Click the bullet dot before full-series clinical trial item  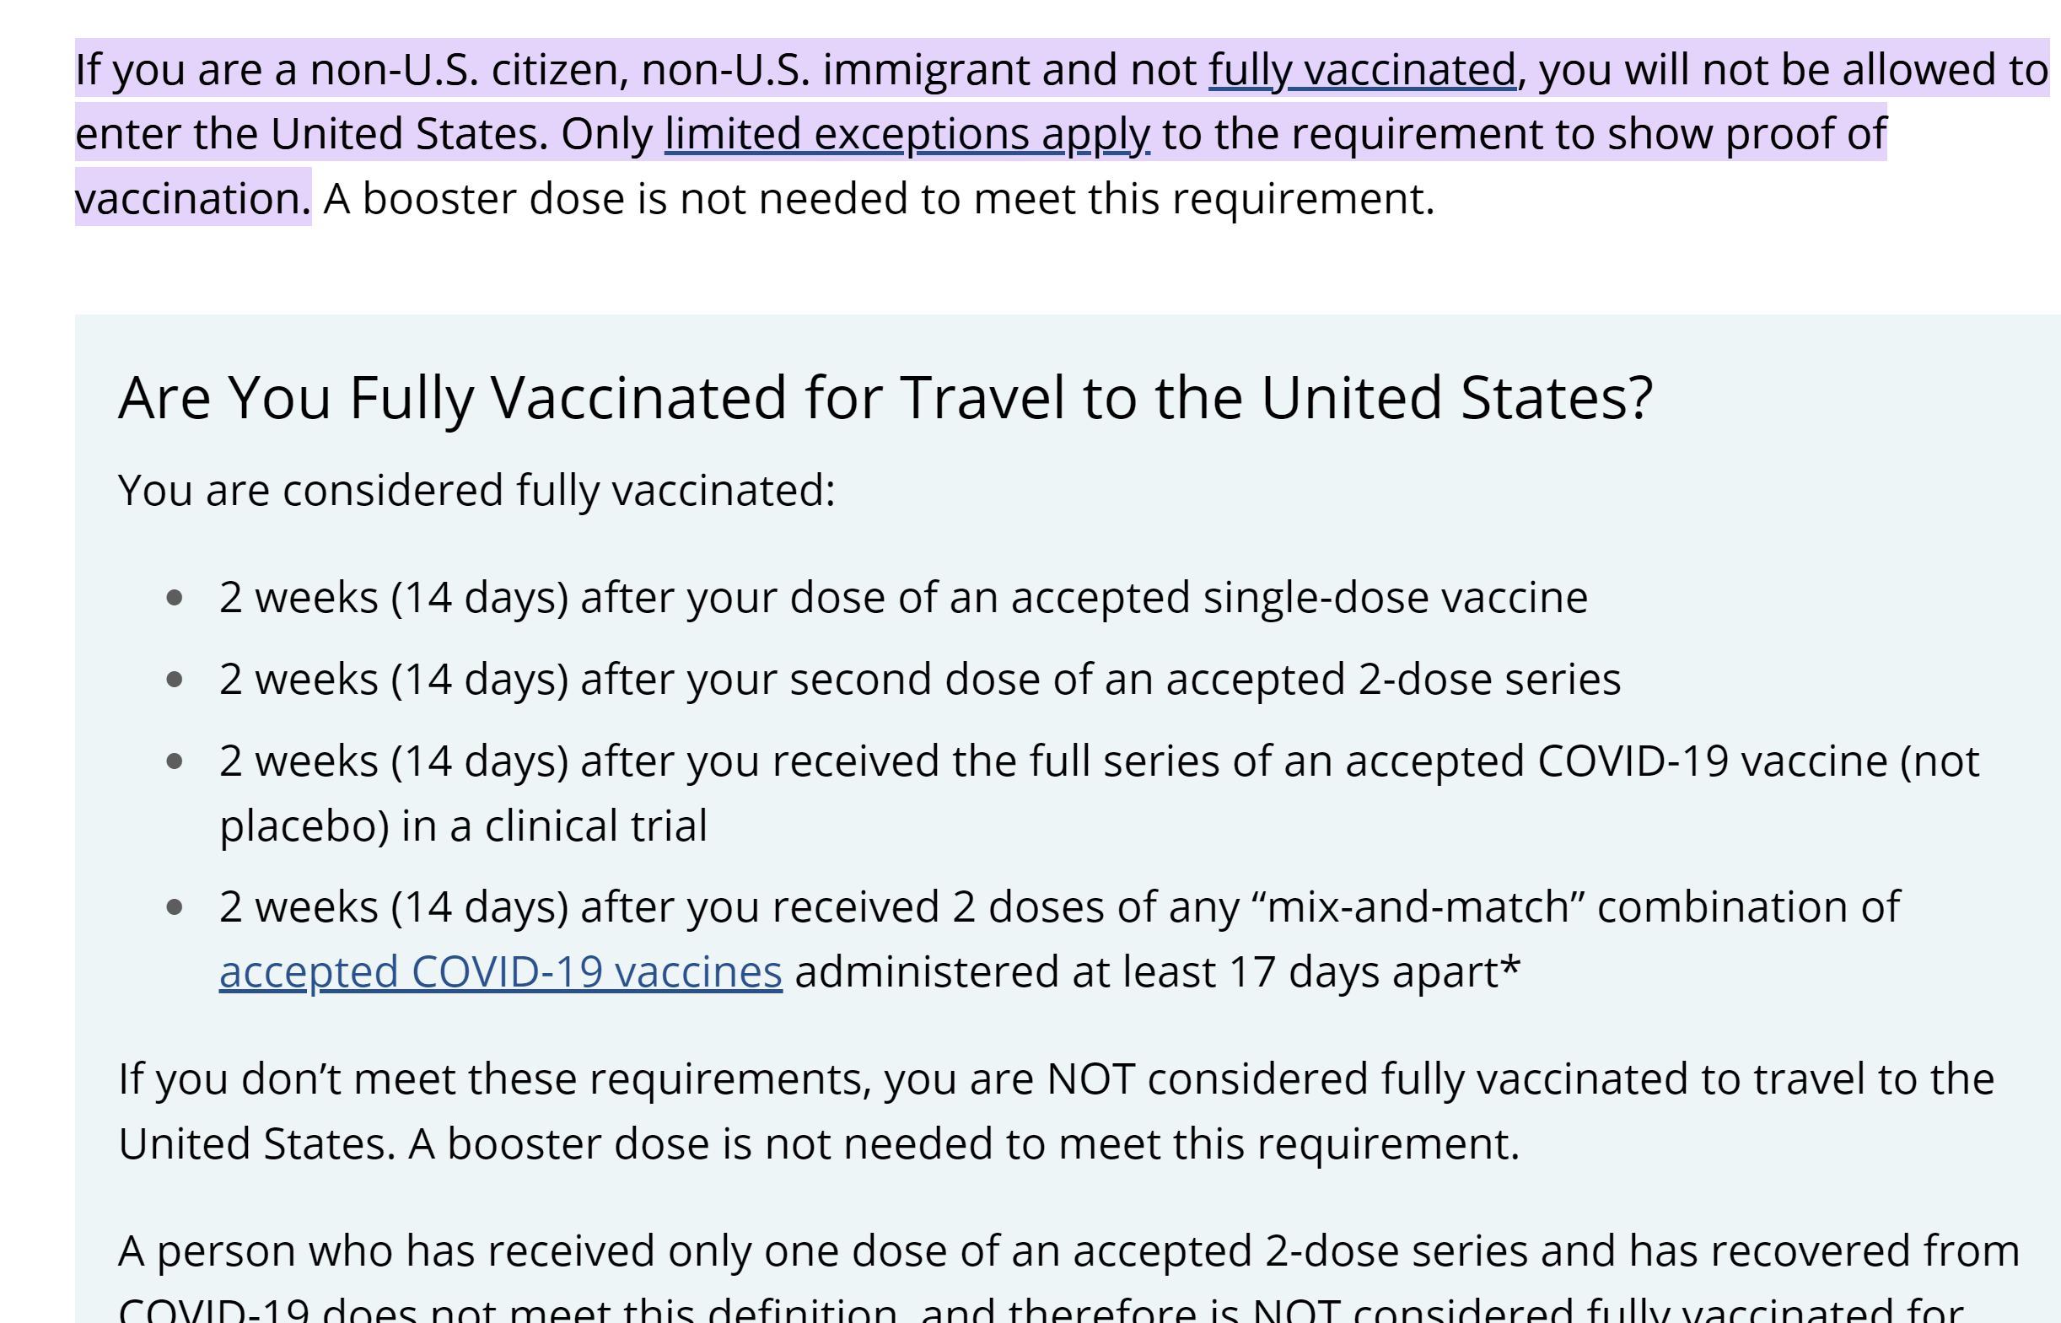coord(175,761)
